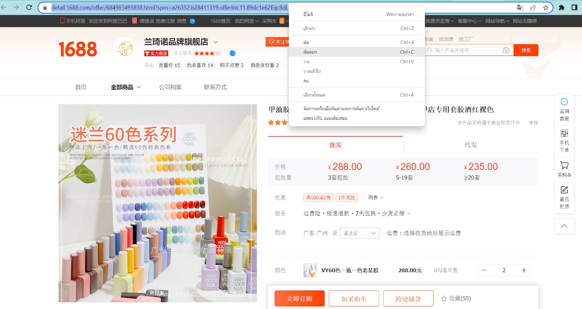Expand the store name dropdown arrow
Viewport: 582px width, 309px height.
[215, 42]
